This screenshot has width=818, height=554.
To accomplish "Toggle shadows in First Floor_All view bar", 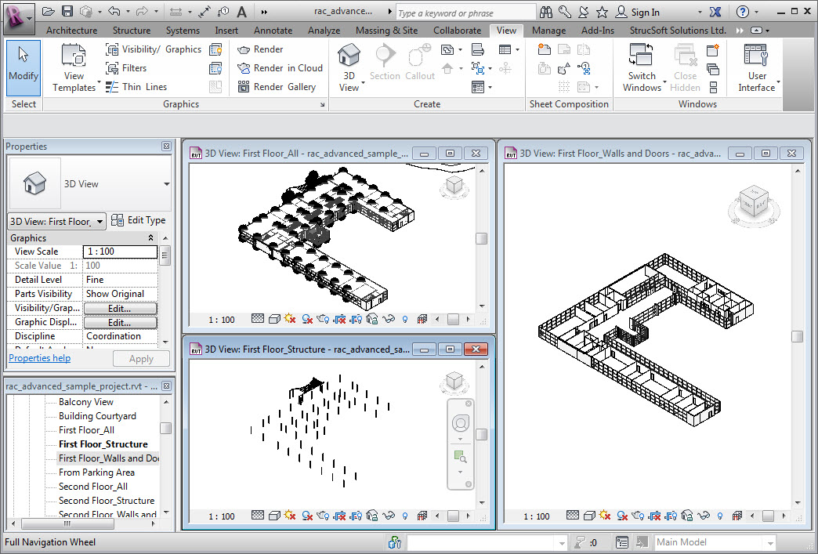I will (307, 320).
